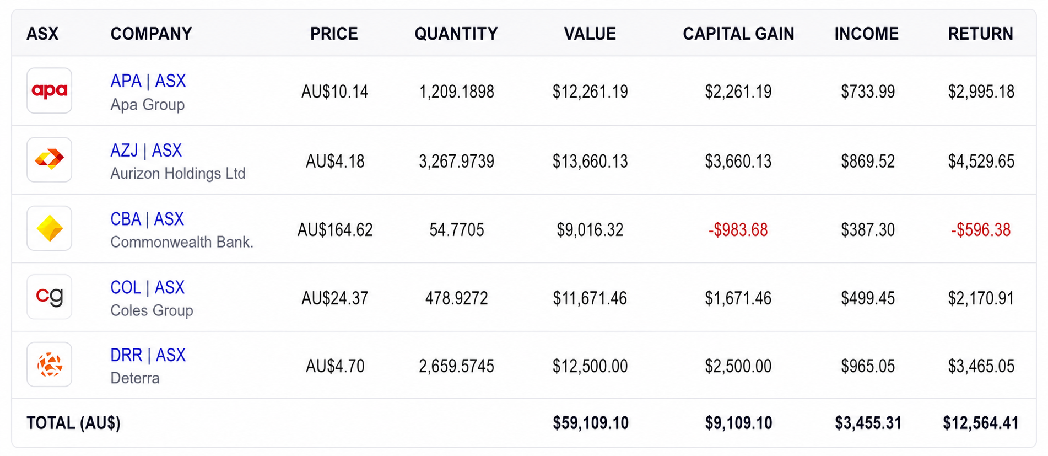The image size is (1048, 456).
Task: Click the $733.99 income cell
Action: [x=868, y=92]
